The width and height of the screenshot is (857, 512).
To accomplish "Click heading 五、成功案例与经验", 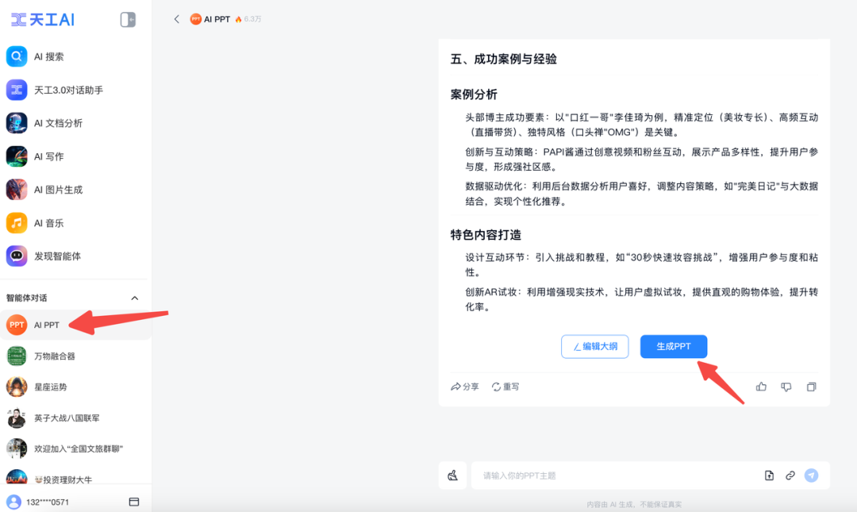I will pos(503,59).
